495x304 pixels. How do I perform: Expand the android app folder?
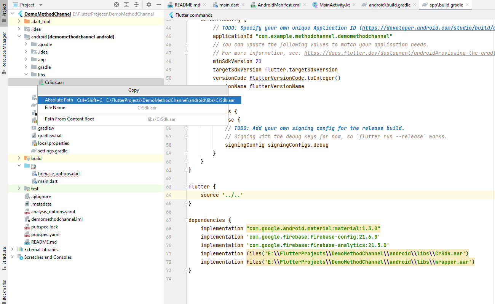pos(26,60)
